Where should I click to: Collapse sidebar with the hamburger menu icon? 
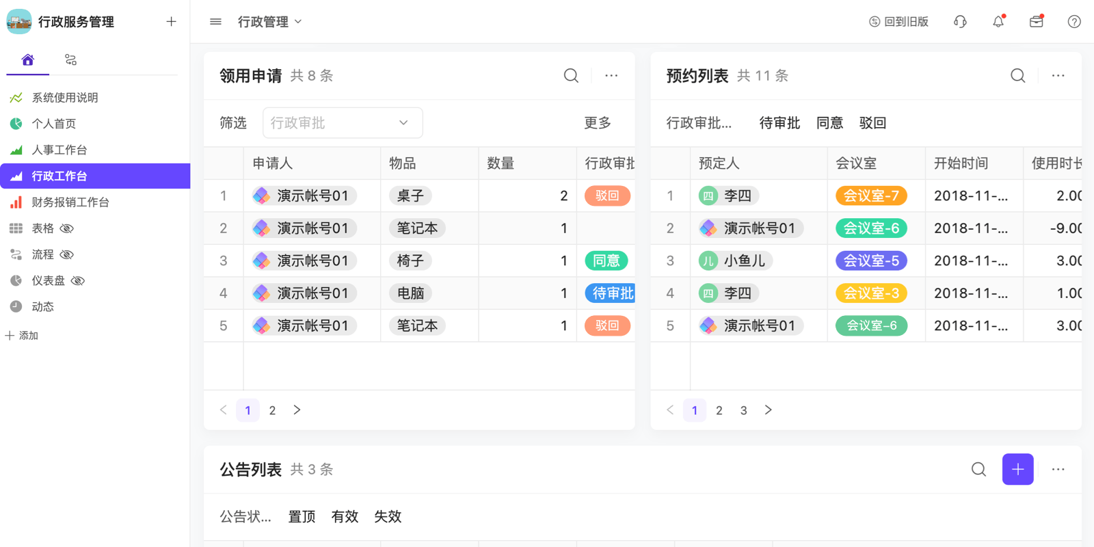coord(215,22)
